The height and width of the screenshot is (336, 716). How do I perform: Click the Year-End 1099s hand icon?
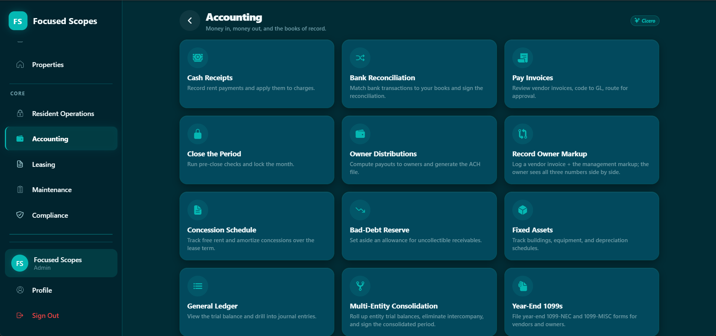523,286
